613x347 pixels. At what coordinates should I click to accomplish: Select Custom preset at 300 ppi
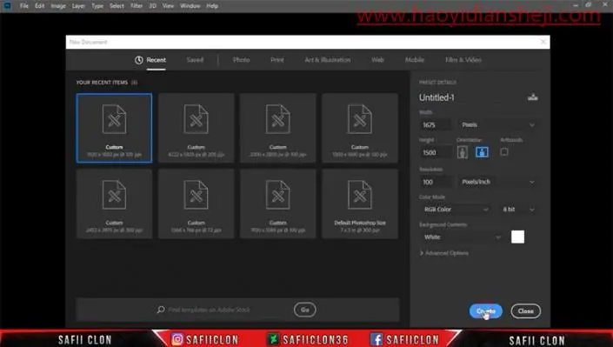point(114,204)
